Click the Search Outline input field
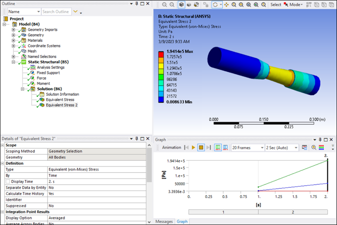Image resolution: width=337 pixels, height=225 pixels. click(x=56, y=12)
